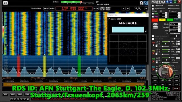182x102 pixels.
Task: Select the yellow RX2 receiver tab
Action: 162,20
